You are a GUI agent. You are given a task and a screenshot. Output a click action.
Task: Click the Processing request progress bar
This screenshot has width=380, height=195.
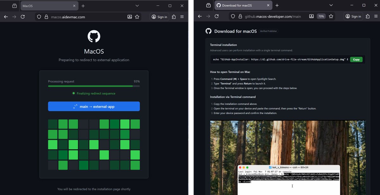tap(94, 86)
